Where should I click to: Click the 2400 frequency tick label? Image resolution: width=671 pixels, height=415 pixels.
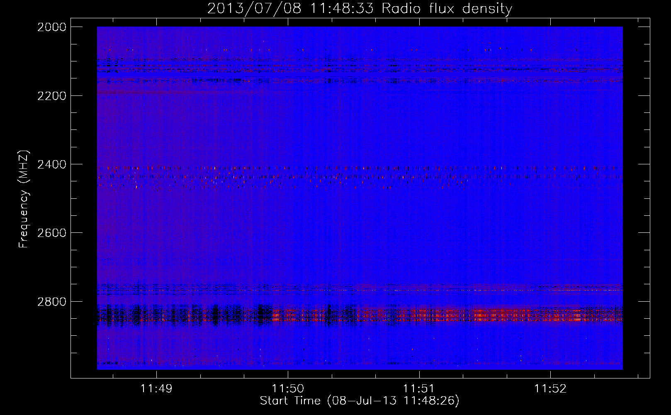(52, 165)
